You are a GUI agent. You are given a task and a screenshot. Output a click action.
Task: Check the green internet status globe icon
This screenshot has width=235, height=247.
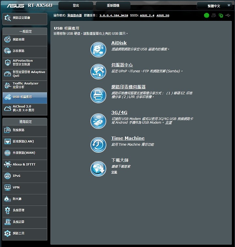pyautogui.click(x=206, y=15)
